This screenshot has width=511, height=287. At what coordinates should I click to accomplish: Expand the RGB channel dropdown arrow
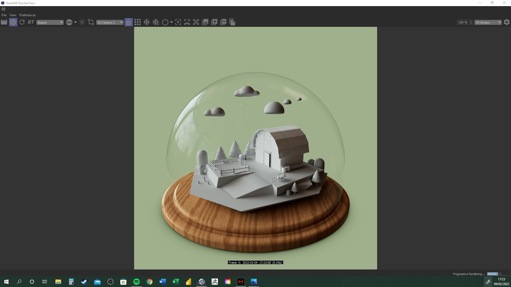pos(75,22)
